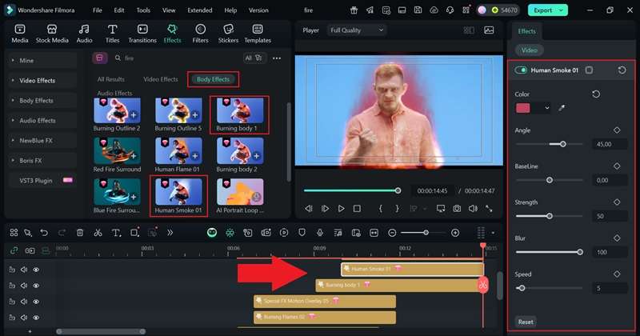This screenshot has height=336, width=640.
Task: Click the undo icon in timeline toolbar
Action: pos(44,233)
